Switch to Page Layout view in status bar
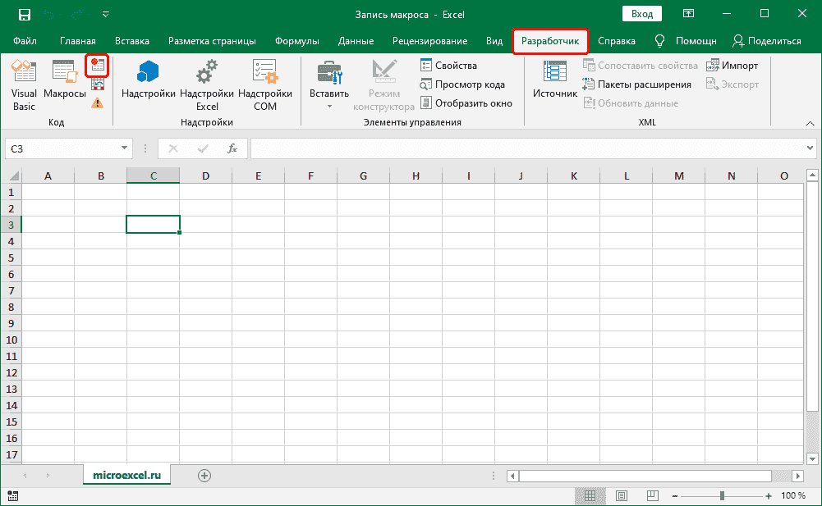This screenshot has width=822, height=506. 620,496
